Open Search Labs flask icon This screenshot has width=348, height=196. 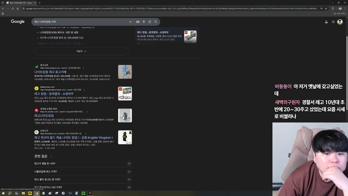click(326, 22)
